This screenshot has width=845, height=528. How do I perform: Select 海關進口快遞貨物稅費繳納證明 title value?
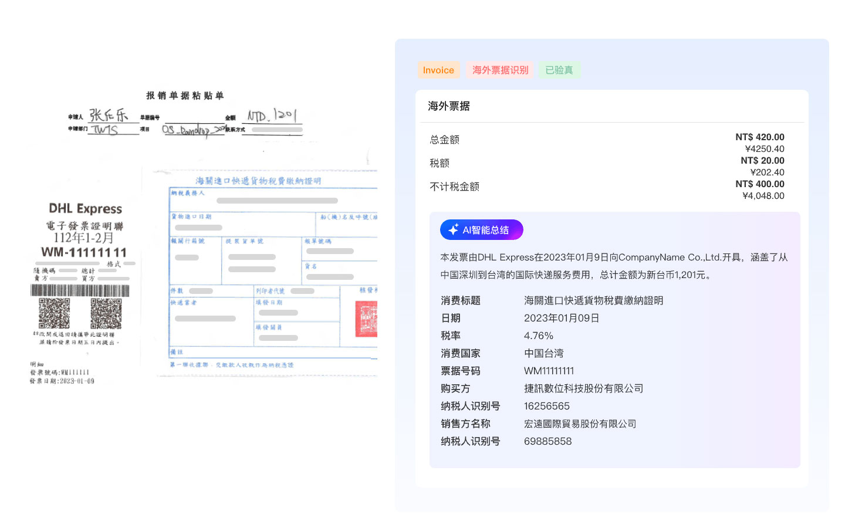(593, 300)
